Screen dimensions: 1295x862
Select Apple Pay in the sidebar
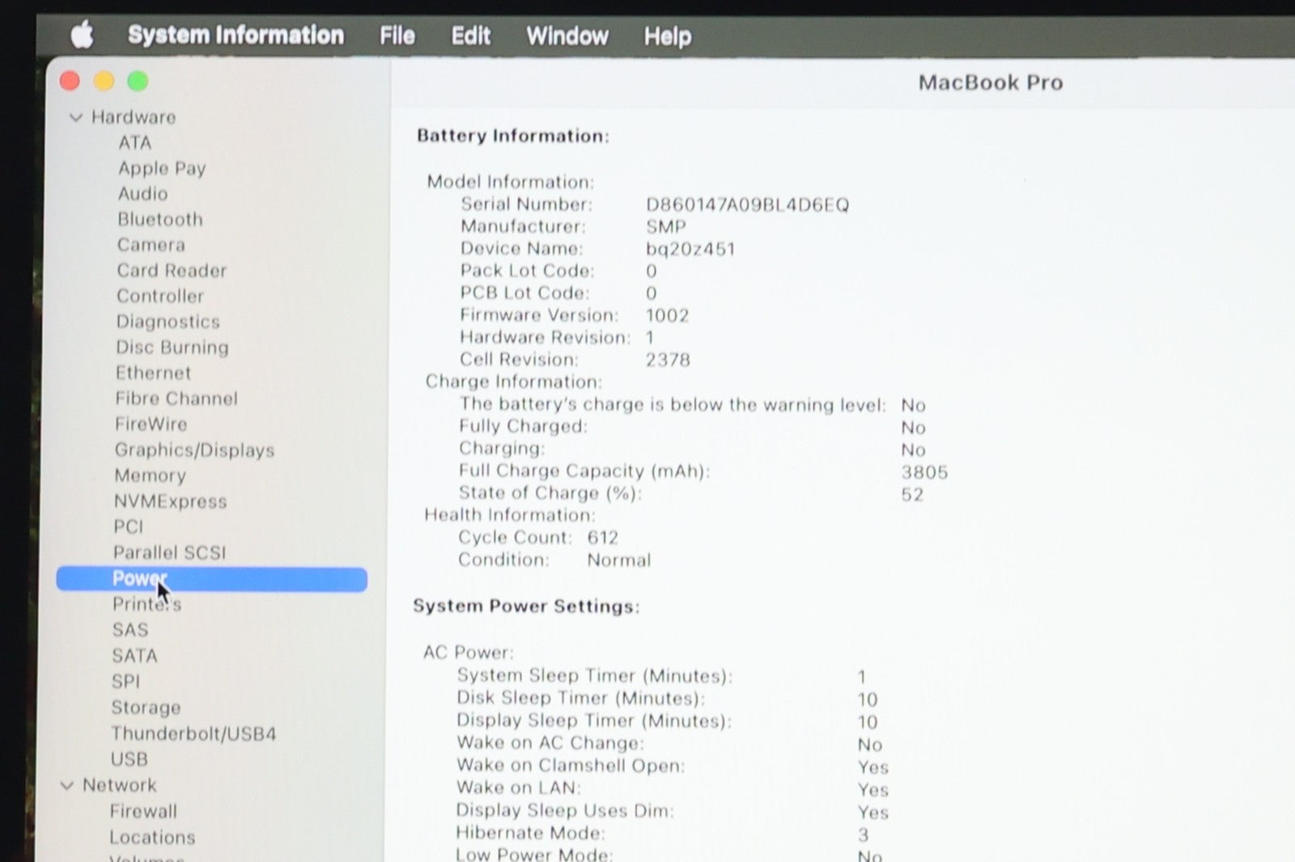(x=162, y=168)
